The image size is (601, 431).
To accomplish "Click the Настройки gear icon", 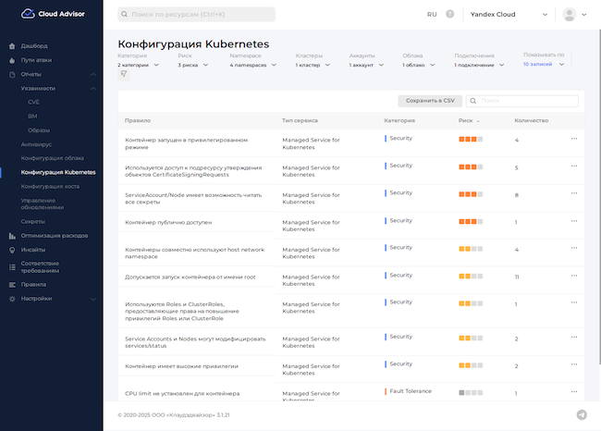I will (x=12, y=299).
